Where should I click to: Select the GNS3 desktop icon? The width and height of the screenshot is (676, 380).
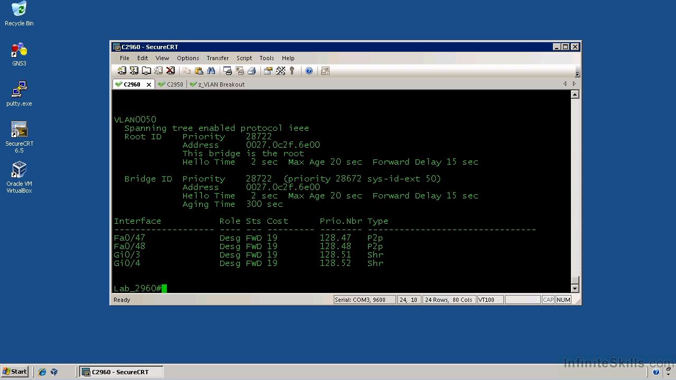tap(19, 54)
